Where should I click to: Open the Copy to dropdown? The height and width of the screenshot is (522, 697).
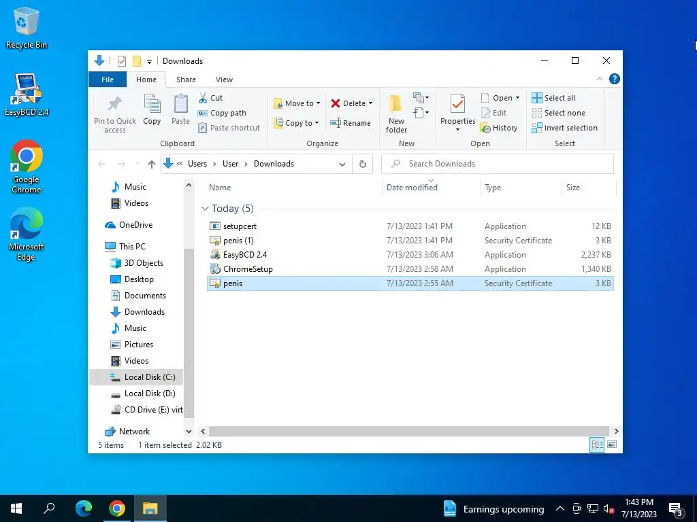[296, 123]
